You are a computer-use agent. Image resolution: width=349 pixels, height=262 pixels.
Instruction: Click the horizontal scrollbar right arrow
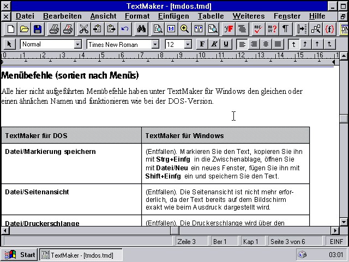(x=335, y=230)
